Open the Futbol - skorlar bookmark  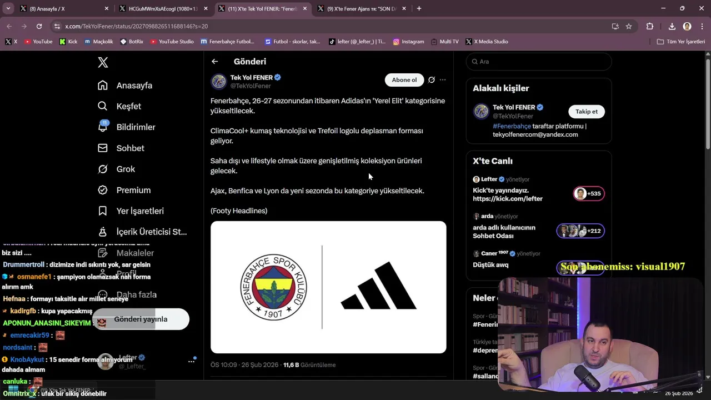[x=292, y=42]
